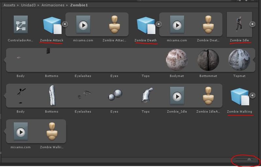Select the Zombie Attack model asset cube
The image size is (261, 167).
click(x=52, y=25)
